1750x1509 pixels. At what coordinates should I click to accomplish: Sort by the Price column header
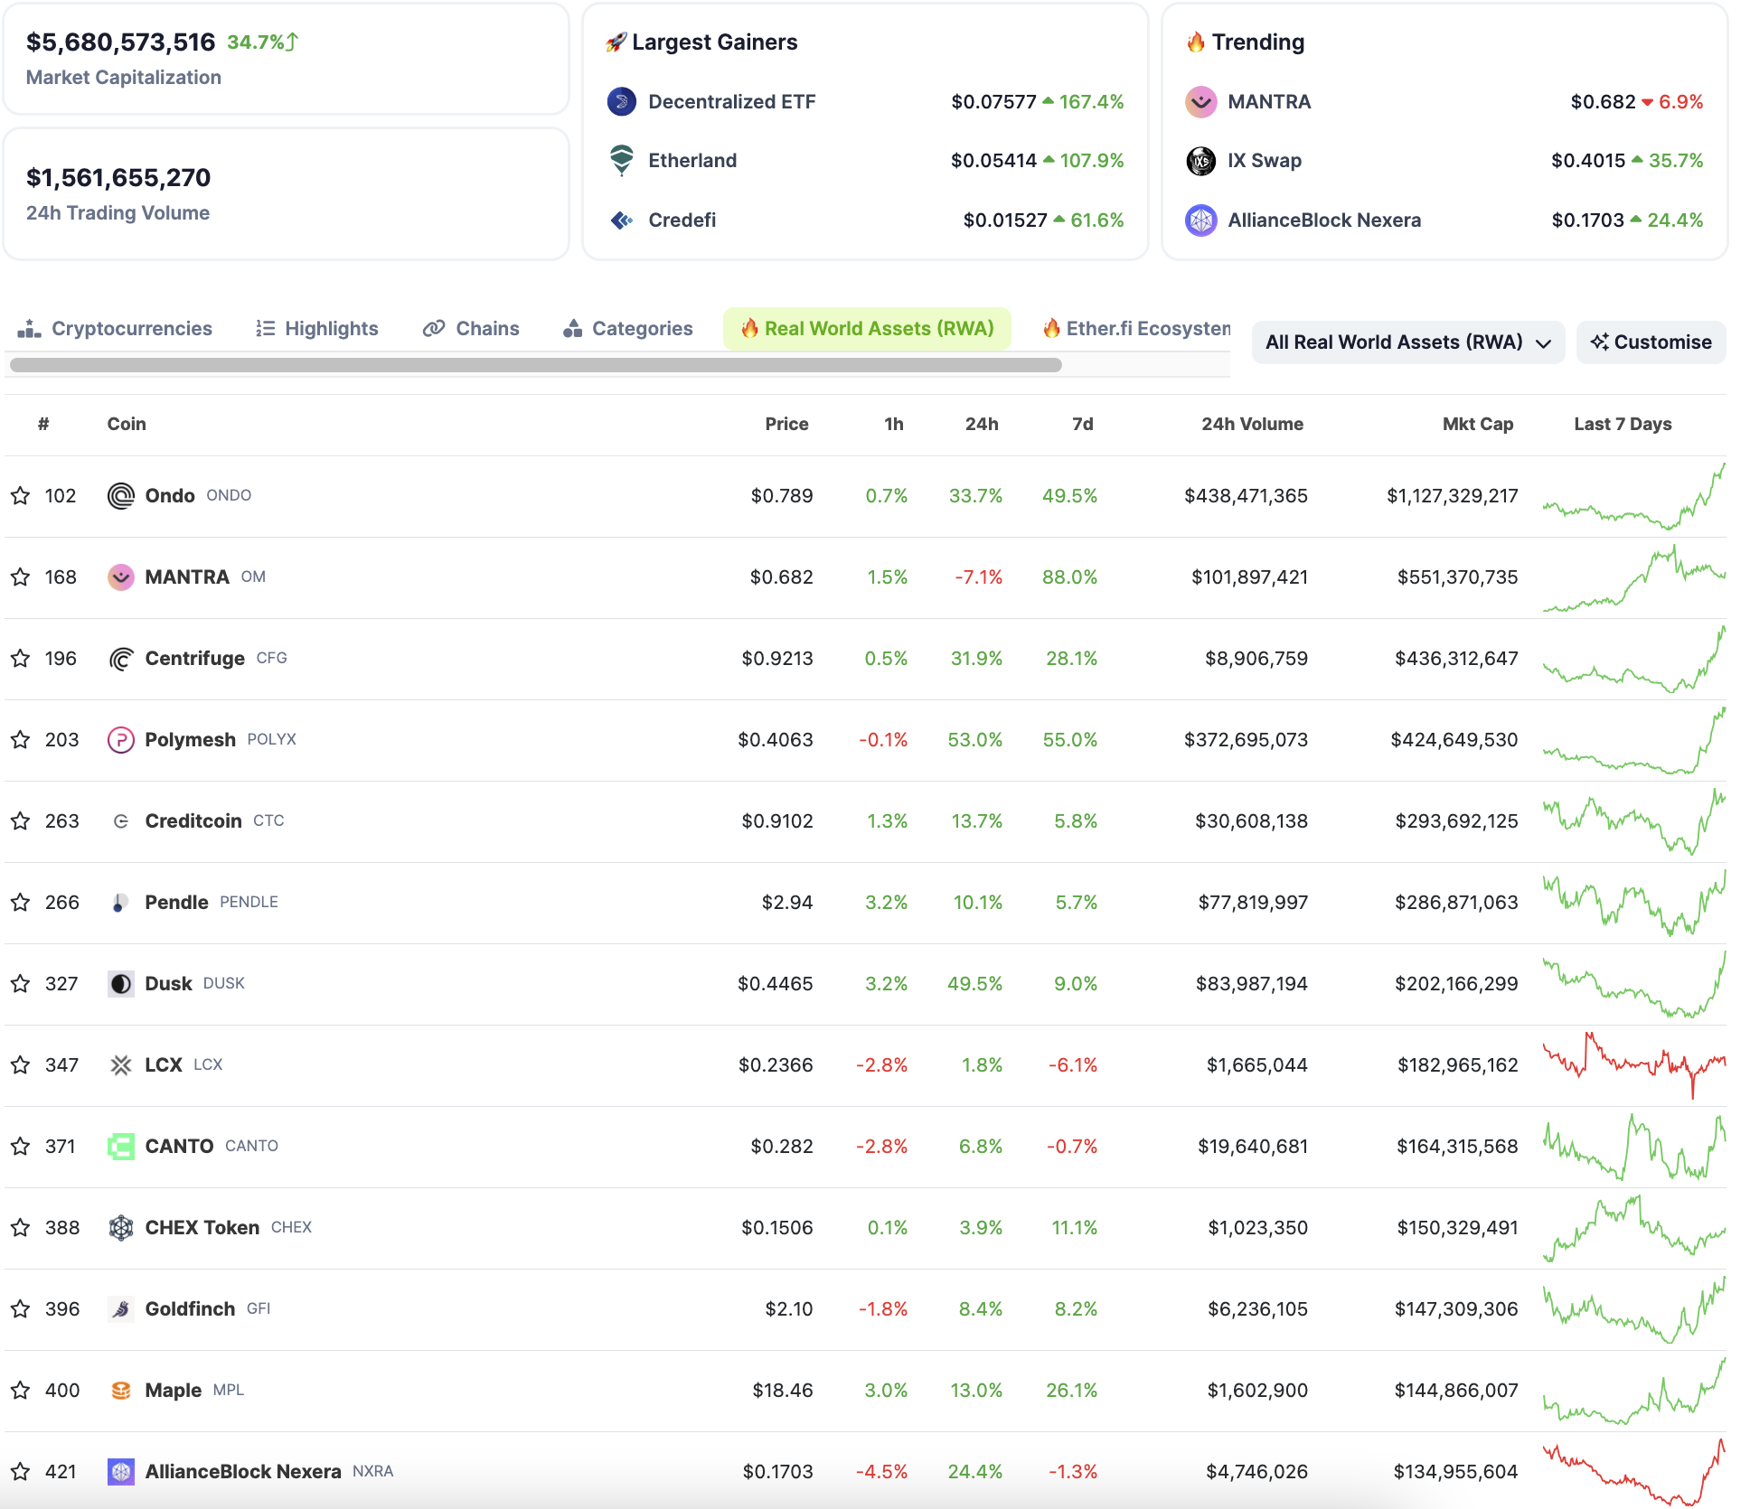click(x=786, y=425)
